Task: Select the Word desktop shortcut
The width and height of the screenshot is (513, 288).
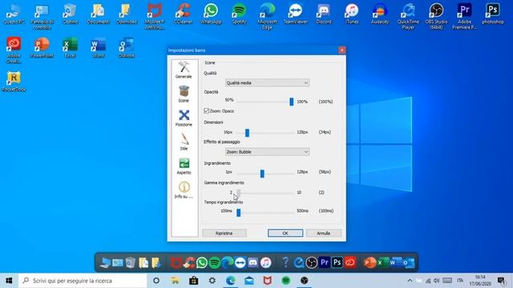Action: pos(98,48)
